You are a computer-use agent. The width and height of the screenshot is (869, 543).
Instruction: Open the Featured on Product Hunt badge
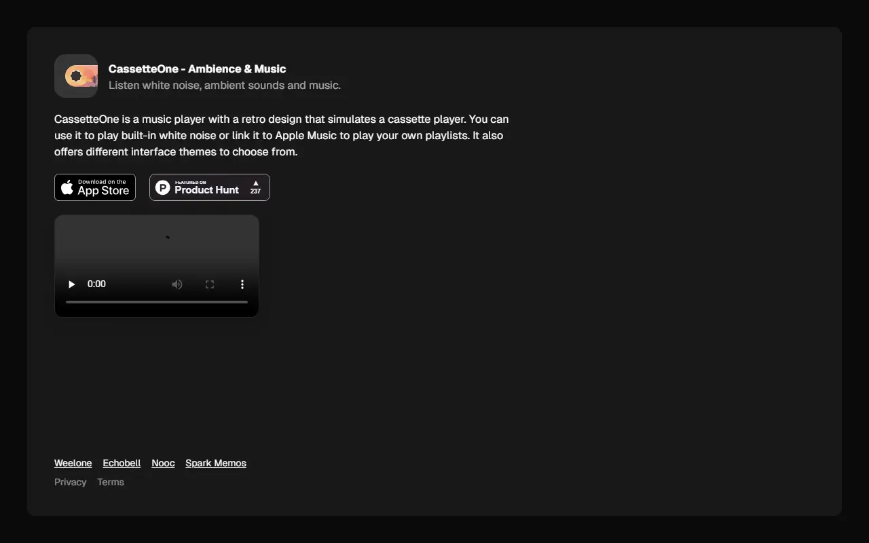tap(210, 187)
